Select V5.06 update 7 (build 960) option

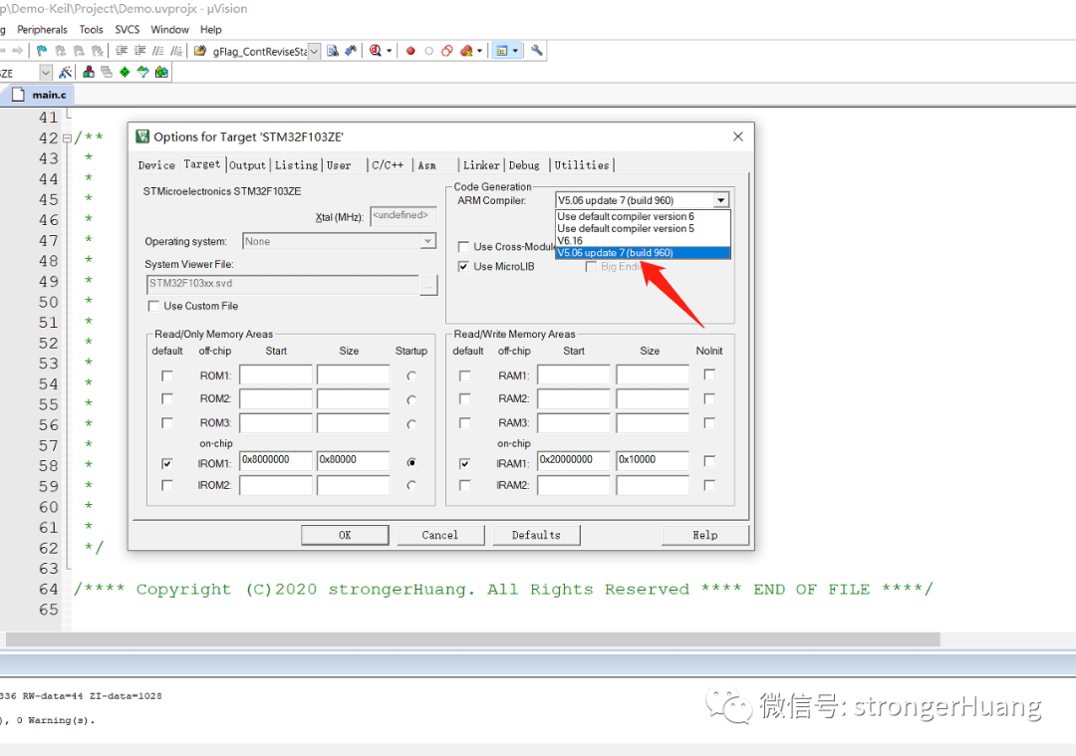[x=643, y=253]
